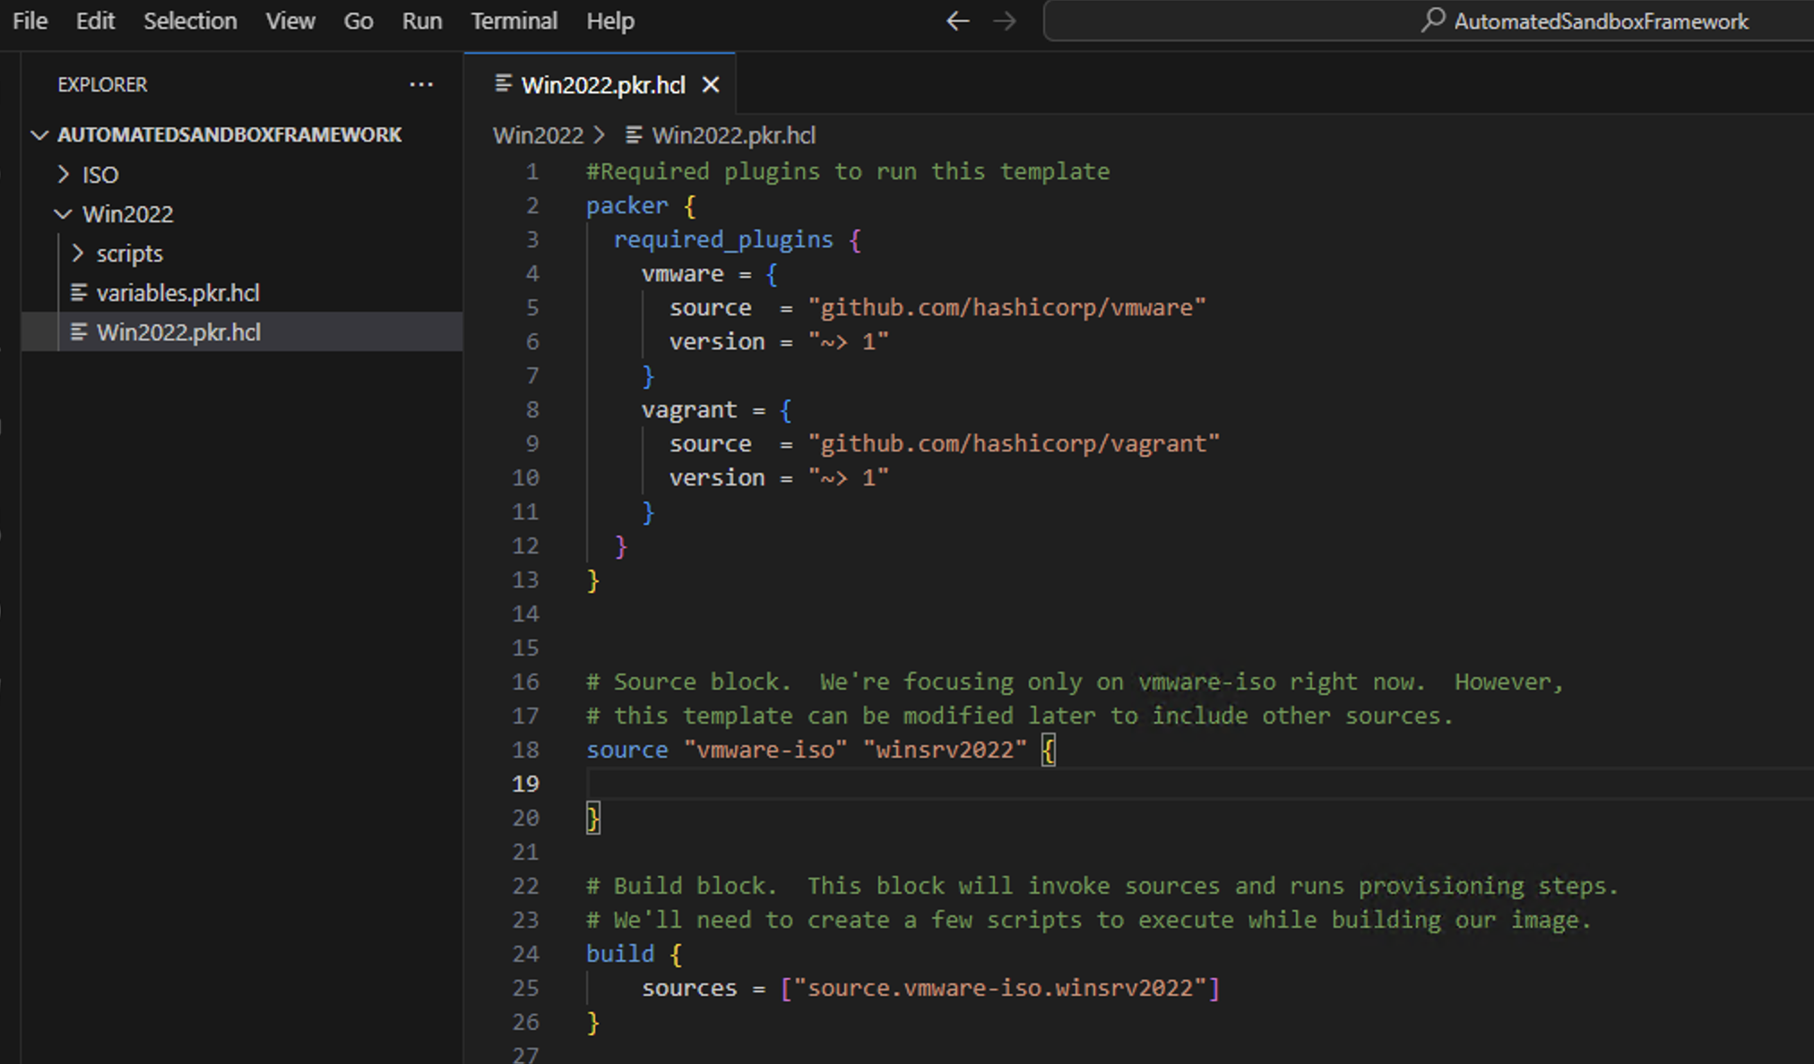The height and width of the screenshot is (1064, 1814).
Task: Open the Selection menu
Action: coord(190,21)
